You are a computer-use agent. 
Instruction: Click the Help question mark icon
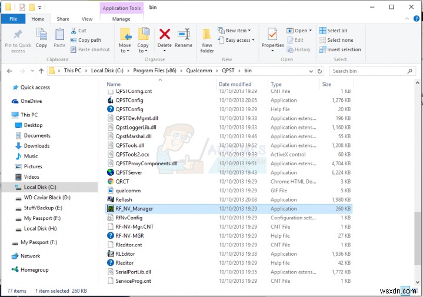pyautogui.click(x=417, y=19)
